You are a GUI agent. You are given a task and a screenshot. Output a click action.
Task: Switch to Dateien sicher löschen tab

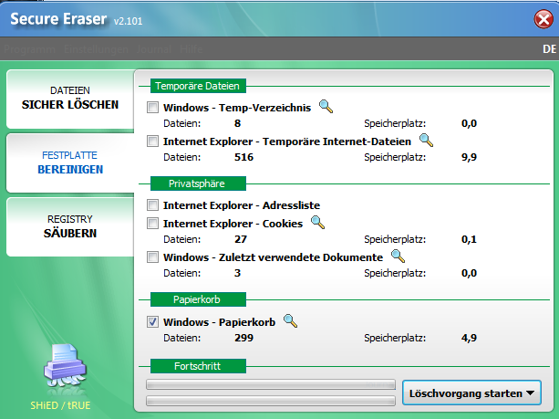(70, 99)
